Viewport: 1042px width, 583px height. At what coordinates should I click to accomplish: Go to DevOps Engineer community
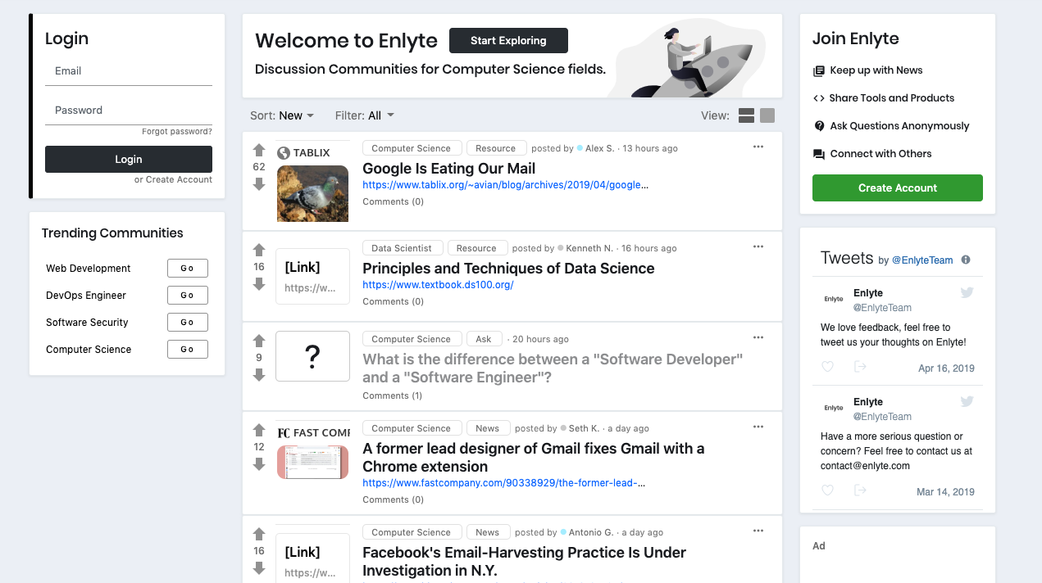click(188, 295)
